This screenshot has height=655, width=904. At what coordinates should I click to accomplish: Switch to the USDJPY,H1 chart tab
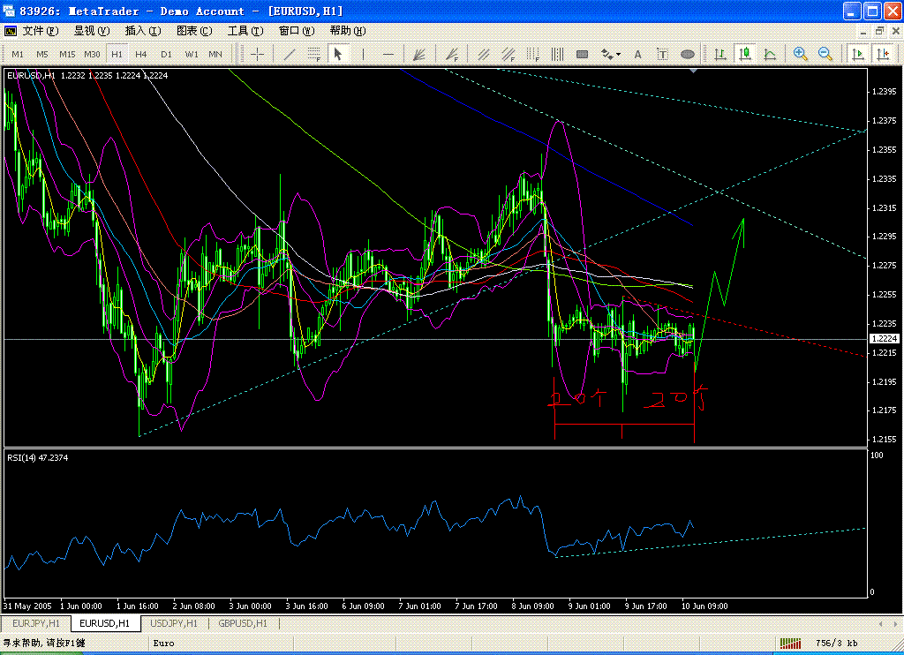(x=174, y=623)
